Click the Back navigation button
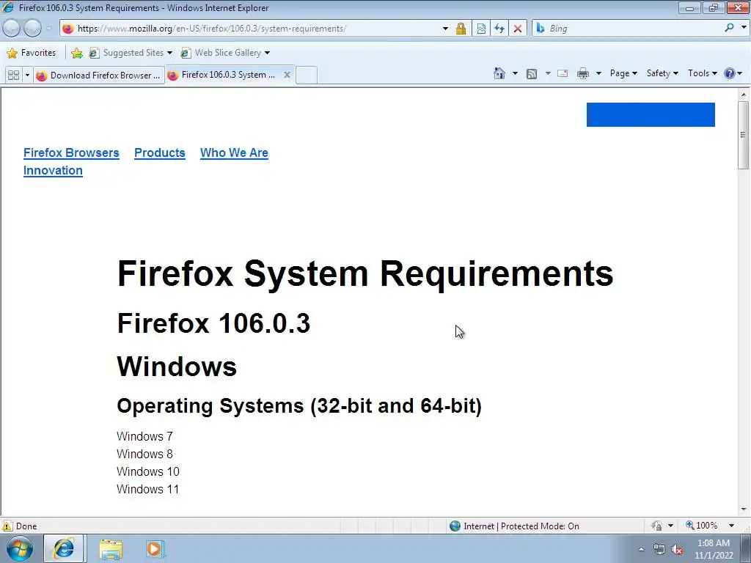 click(12, 29)
